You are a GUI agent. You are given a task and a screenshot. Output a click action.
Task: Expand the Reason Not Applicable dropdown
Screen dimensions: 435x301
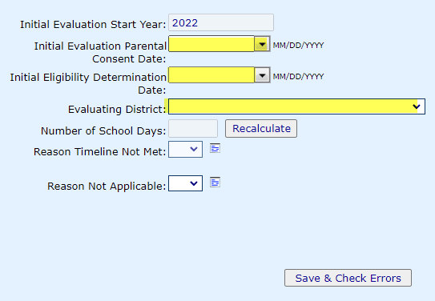pyautogui.click(x=185, y=183)
